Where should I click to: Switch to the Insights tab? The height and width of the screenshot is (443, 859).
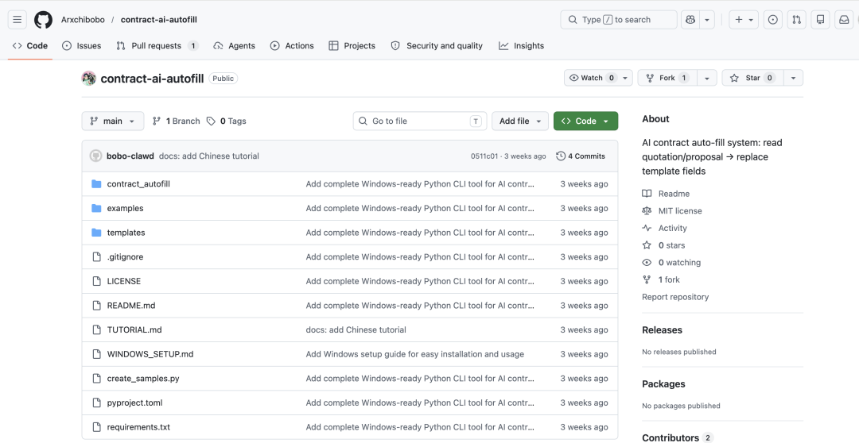(x=522, y=46)
